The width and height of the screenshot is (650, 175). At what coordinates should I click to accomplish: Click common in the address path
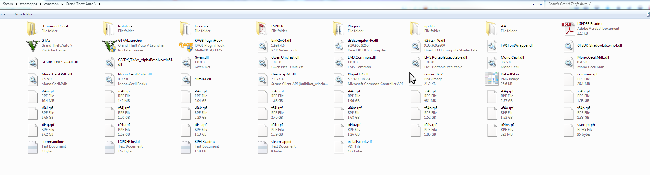click(x=51, y=4)
